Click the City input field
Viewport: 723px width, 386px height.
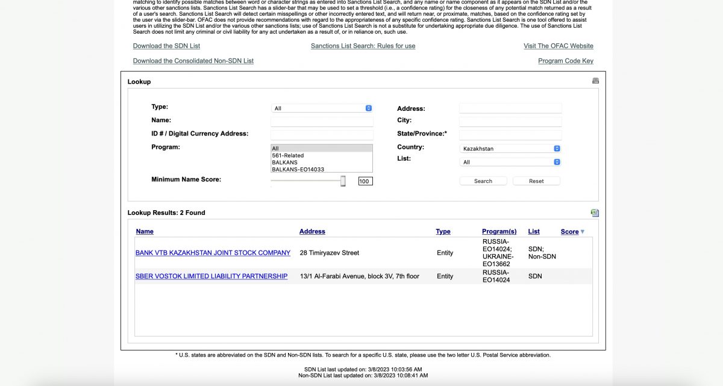point(510,121)
